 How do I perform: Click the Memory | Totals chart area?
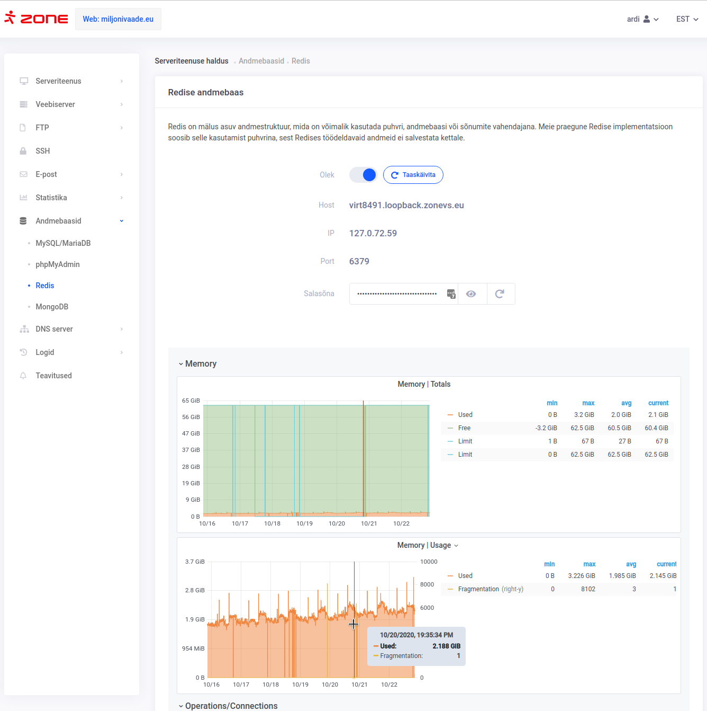[x=316, y=458]
